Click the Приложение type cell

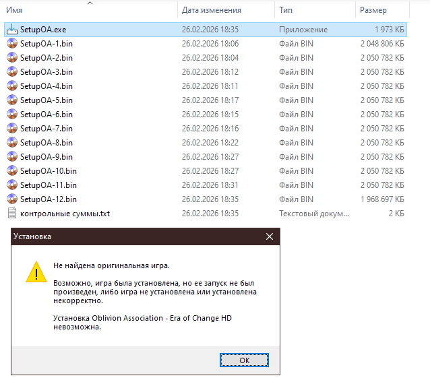pos(303,30)
